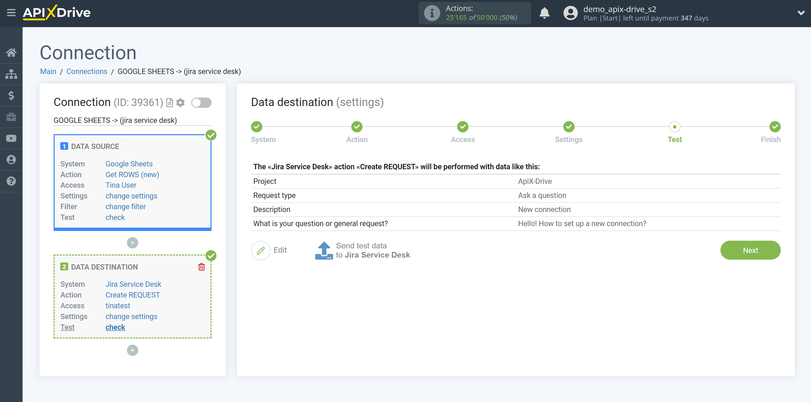Click the connection name field
Viewport: 811px width, 402px height.
pyautogui.click(x=132, y=120)
